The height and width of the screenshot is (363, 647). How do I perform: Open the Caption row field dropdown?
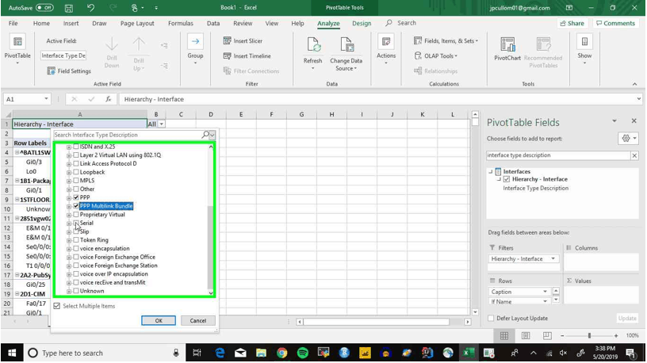545,292
